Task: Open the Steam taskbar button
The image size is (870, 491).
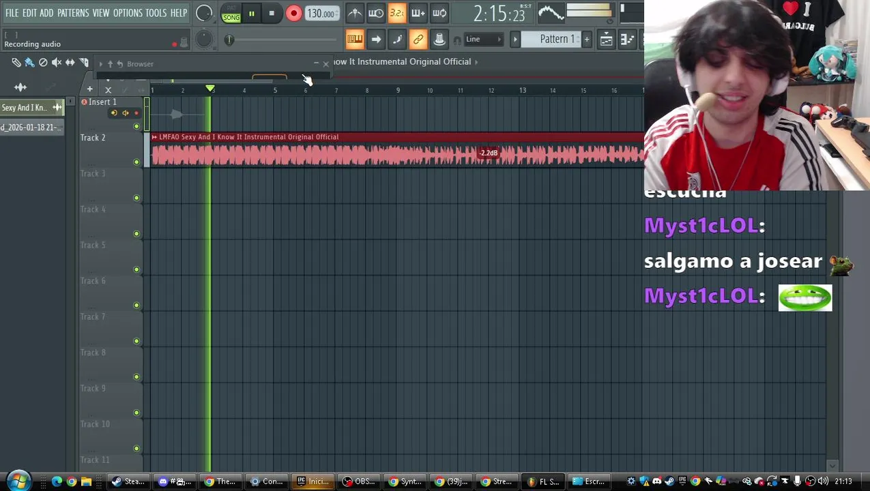Action: tap(128, 481)
